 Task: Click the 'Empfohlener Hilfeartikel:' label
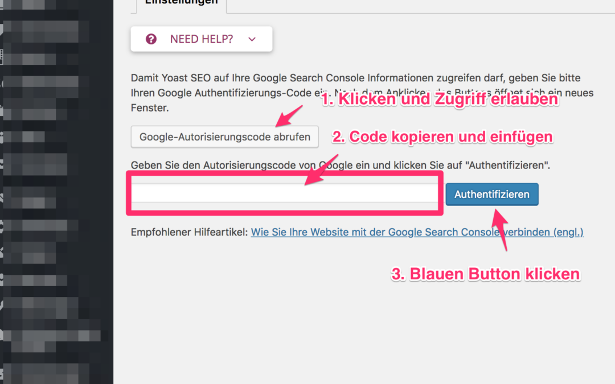[190, 232]
